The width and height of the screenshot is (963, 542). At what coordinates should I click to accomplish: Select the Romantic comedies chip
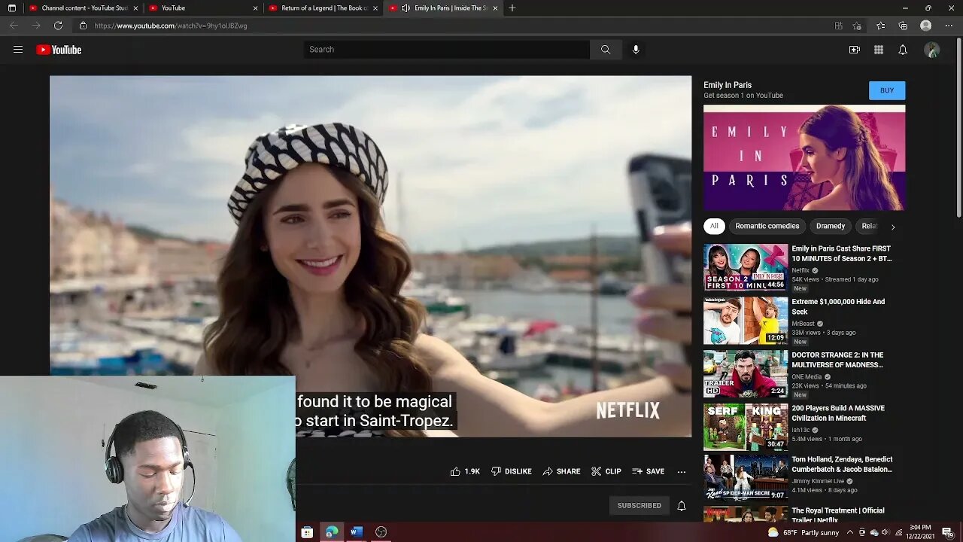[767, 226]
